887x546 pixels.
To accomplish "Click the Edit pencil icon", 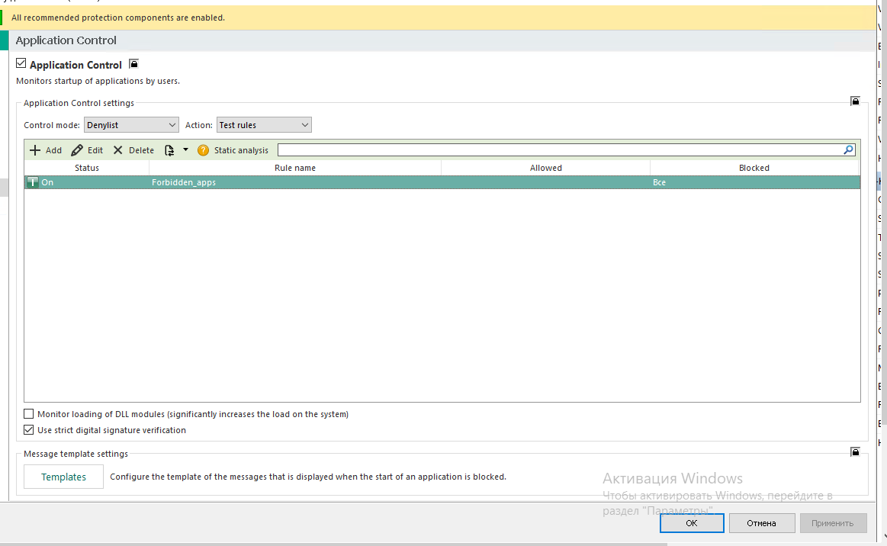I will (77, 150).
